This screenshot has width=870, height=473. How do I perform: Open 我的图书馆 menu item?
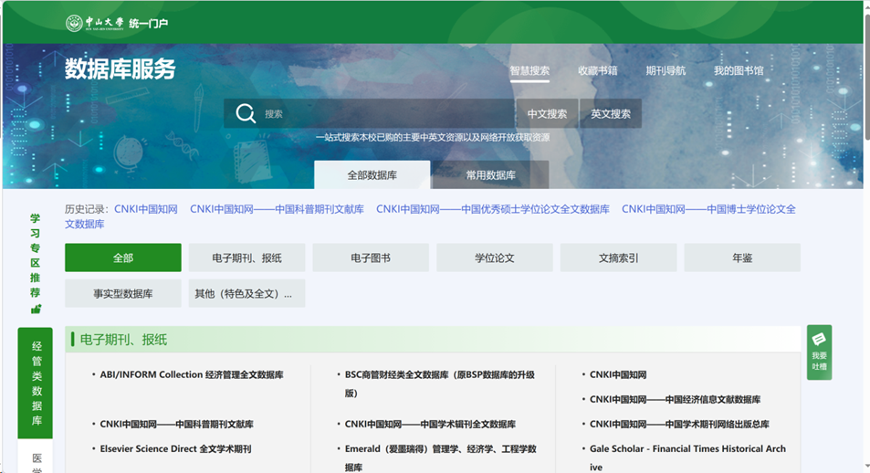click(739, 70)
